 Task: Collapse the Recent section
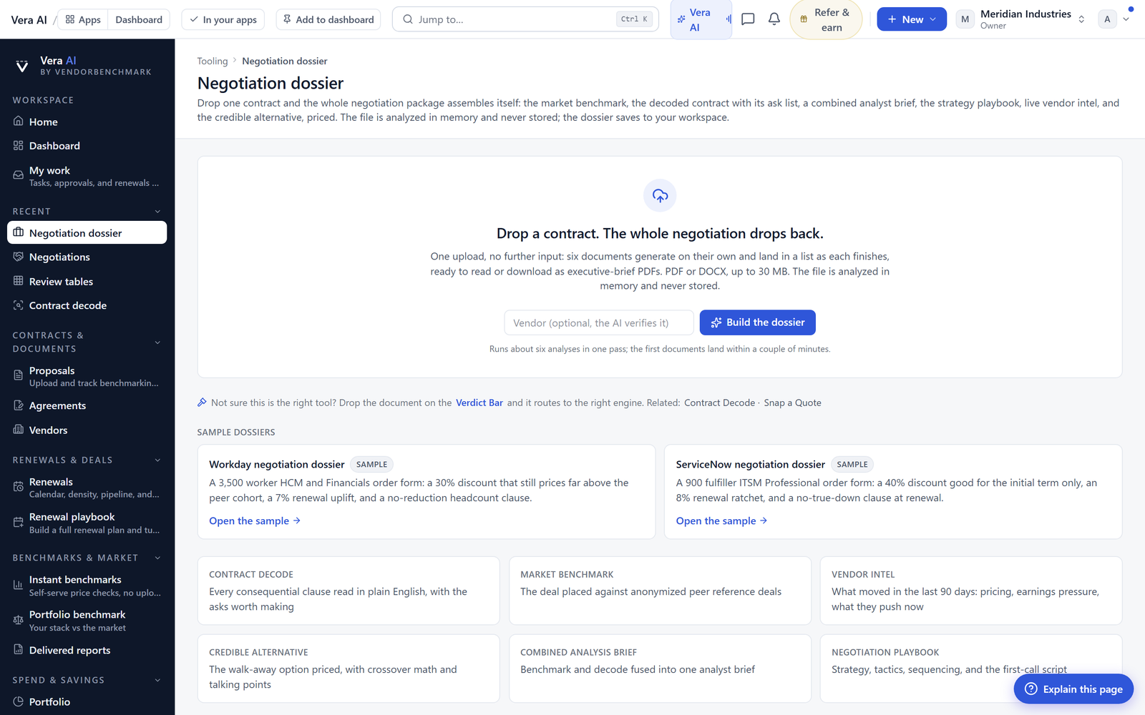(157, 212)
